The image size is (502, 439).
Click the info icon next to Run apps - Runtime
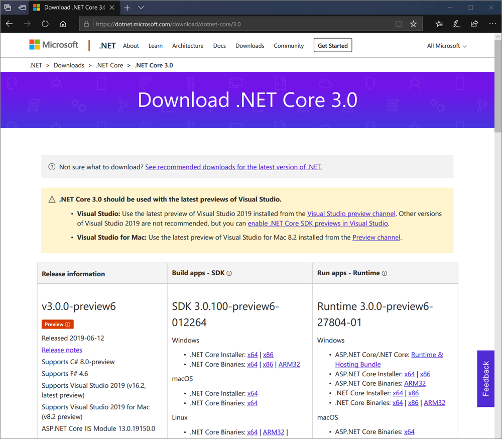click(385, 273)
